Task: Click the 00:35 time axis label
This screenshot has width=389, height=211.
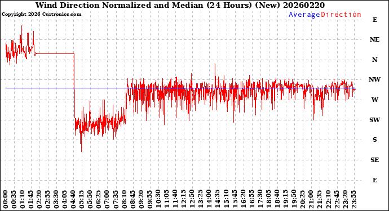Action: tap(14, 200)
